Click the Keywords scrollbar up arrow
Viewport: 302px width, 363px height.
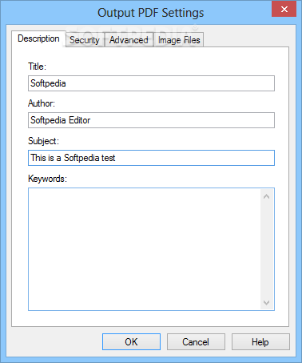[x=266, y=196]
